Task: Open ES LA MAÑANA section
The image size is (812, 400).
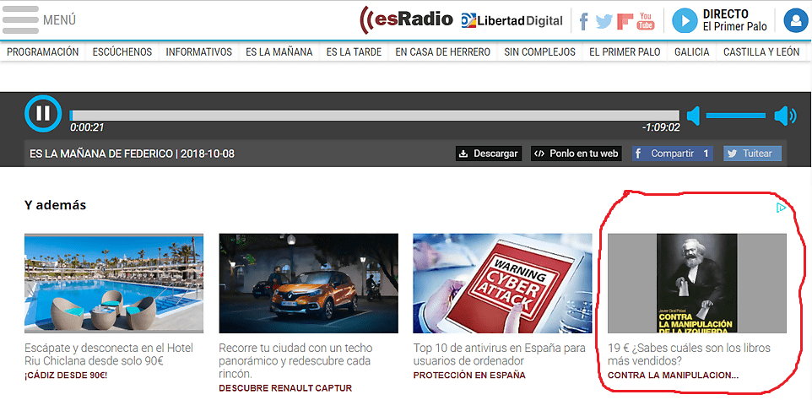Action: tap(279, 51)
